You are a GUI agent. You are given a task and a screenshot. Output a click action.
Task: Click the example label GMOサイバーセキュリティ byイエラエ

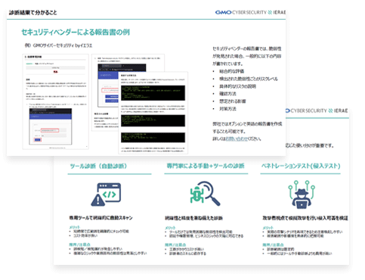(58, 45)
